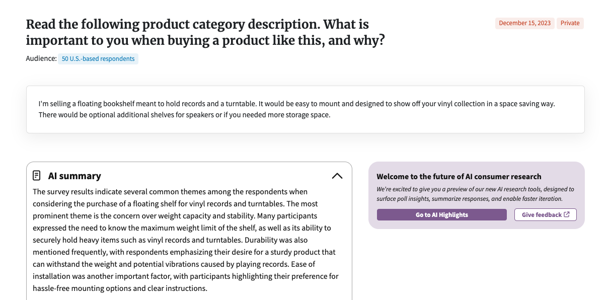The width and height of the screenshot is (610, 300).
Task: Click the floating bookshelf product description box
Action: click(304, 109)
